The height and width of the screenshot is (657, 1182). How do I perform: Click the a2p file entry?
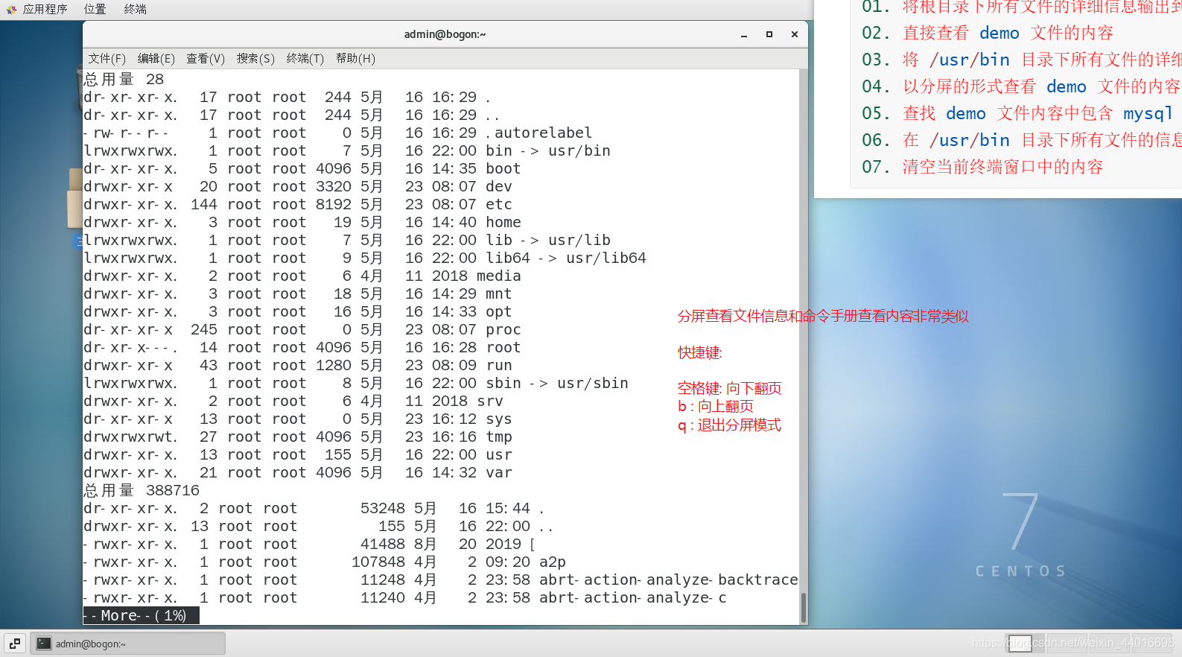[x=553, y=562]
